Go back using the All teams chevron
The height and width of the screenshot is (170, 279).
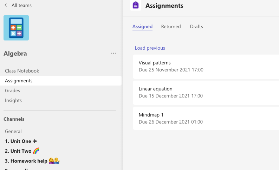click(x=6, y=5)
